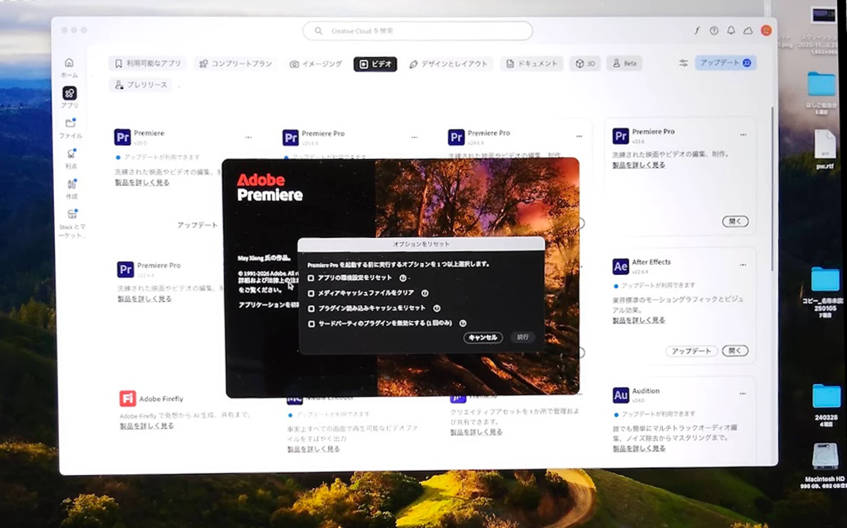Click the Audition app icon
Screen dimensions: 847x528
coord(620,395)
